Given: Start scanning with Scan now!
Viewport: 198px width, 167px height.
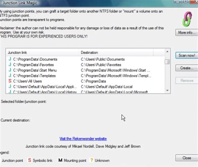Looking at the screenshot, I should point(187,56).
